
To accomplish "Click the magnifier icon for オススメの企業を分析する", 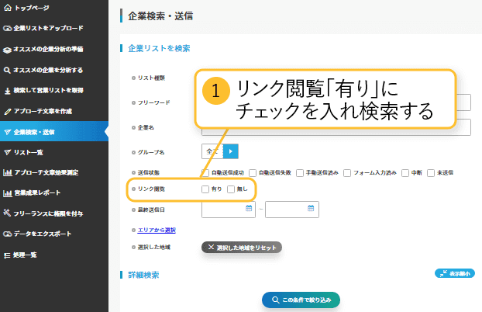I will click(x=7, y=70).
